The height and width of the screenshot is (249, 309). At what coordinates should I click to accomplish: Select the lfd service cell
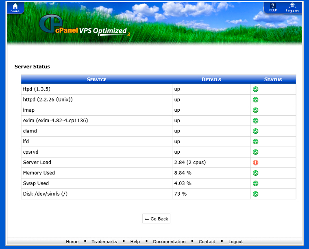point(97,141)
